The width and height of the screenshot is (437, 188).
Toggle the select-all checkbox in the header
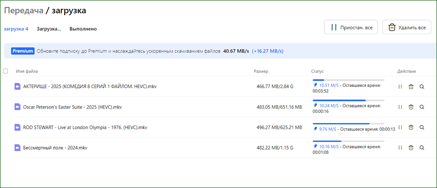[x=5, y=71]
